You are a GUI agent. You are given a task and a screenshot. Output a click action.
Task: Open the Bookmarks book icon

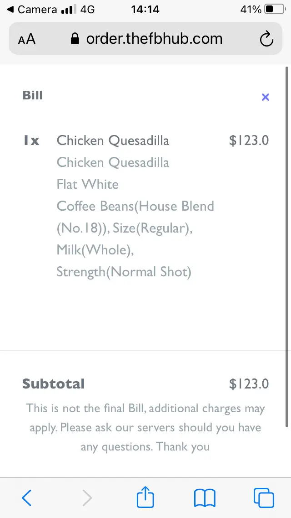pyautogui.click(x=205, y=497)
